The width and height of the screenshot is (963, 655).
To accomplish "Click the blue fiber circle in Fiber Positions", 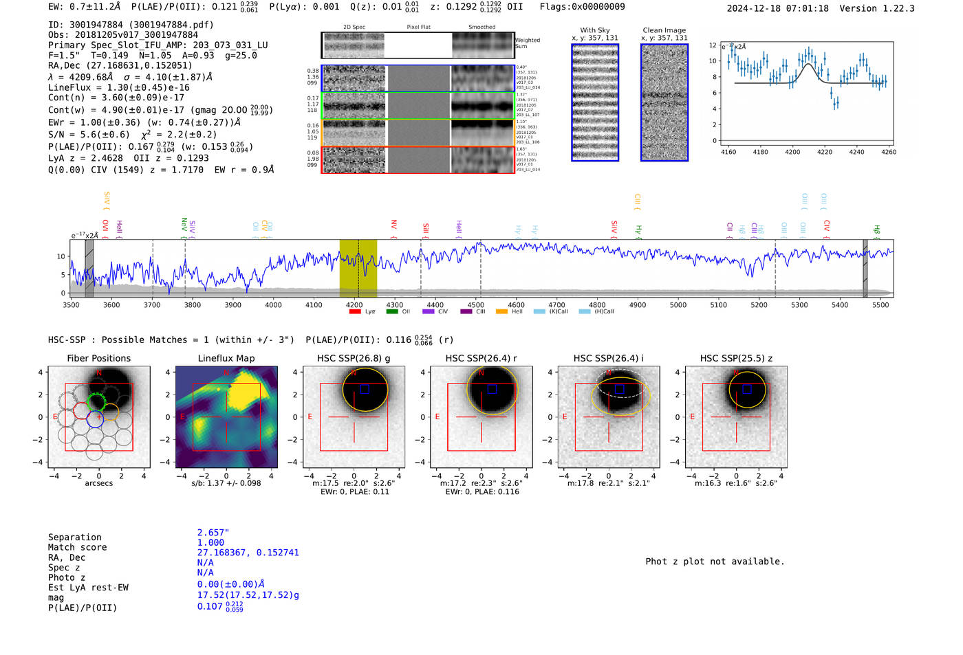I will coord(95,419).
